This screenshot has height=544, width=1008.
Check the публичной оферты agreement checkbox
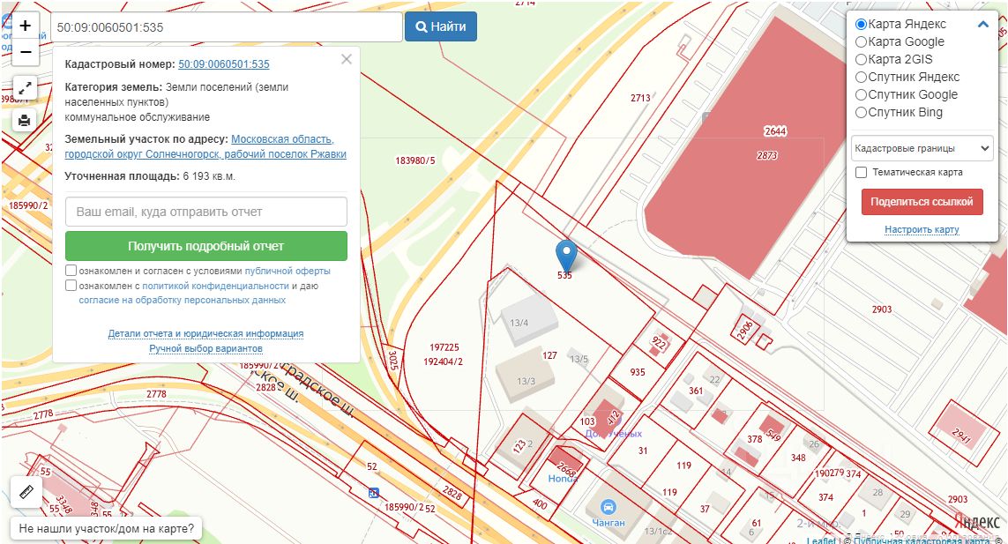click(71, 271)
